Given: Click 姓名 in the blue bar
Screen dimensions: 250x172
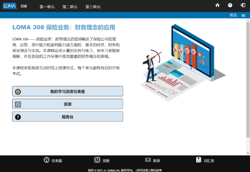Looking at the screenshot, I should click(x=233, y=15).
